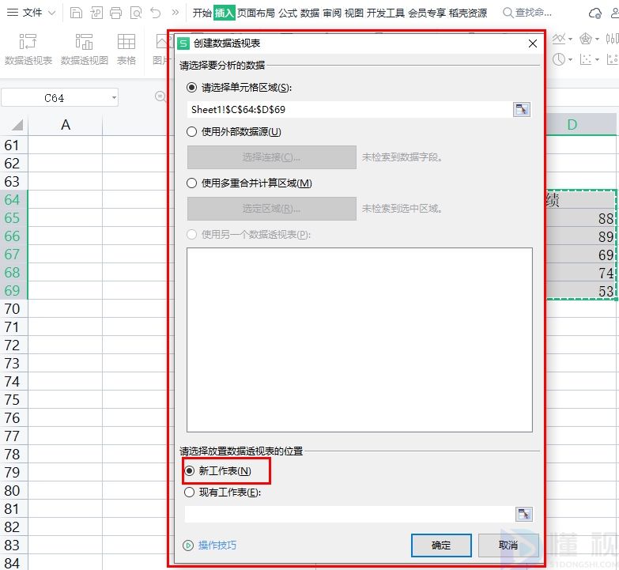619x570 pixels.
Task: Click the 表格 ribbon icon
Action: (126, 49)
